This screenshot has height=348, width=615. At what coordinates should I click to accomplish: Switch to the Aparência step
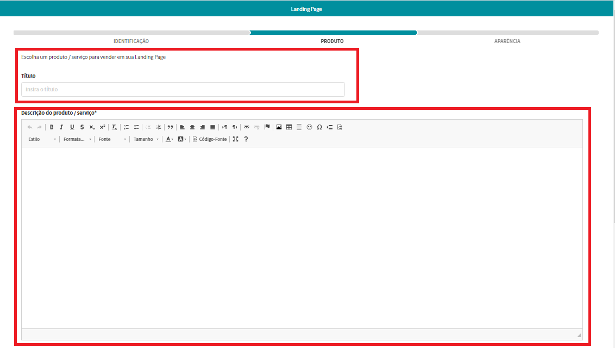507,41
